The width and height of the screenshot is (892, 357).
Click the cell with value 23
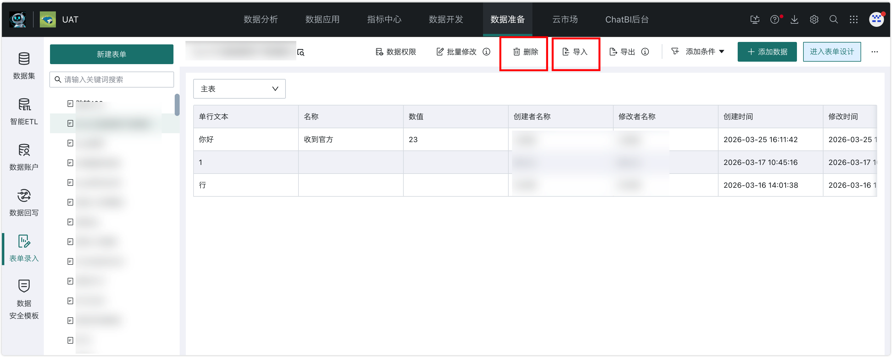[456, 139]
